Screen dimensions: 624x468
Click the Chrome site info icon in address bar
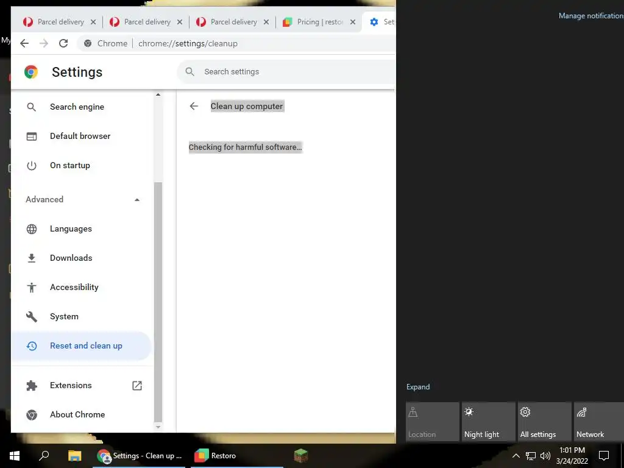pos(88,43)
